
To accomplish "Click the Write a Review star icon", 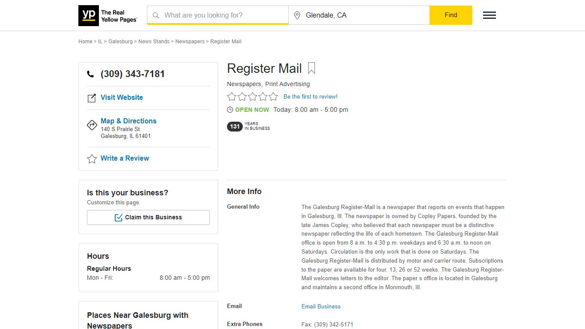I will pyautogui.click(x=92, y=159).
